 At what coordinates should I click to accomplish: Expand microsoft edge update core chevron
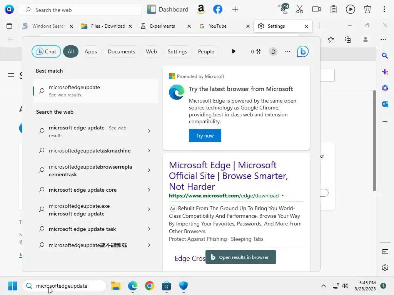[x=149, y=190]
